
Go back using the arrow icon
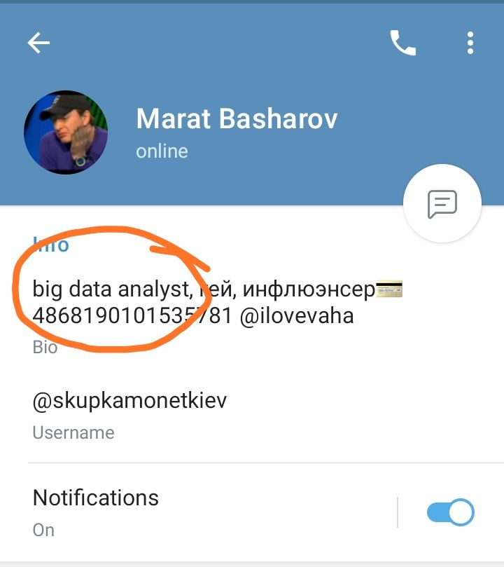(x=38, y=43)
